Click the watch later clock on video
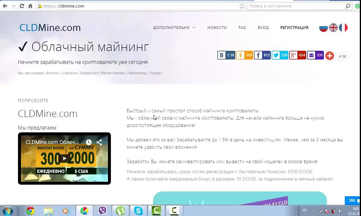Image resolution: width=361 pixels, height=216 pixels. 89,142
